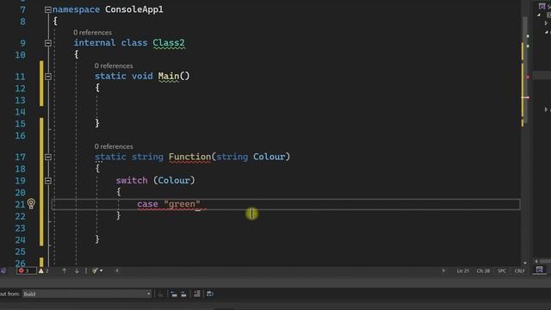Collapse the namespace ConsoleApp1 block
Viewport: 551px width, 310px height.
pyautogui.click(x=48, y=9)
